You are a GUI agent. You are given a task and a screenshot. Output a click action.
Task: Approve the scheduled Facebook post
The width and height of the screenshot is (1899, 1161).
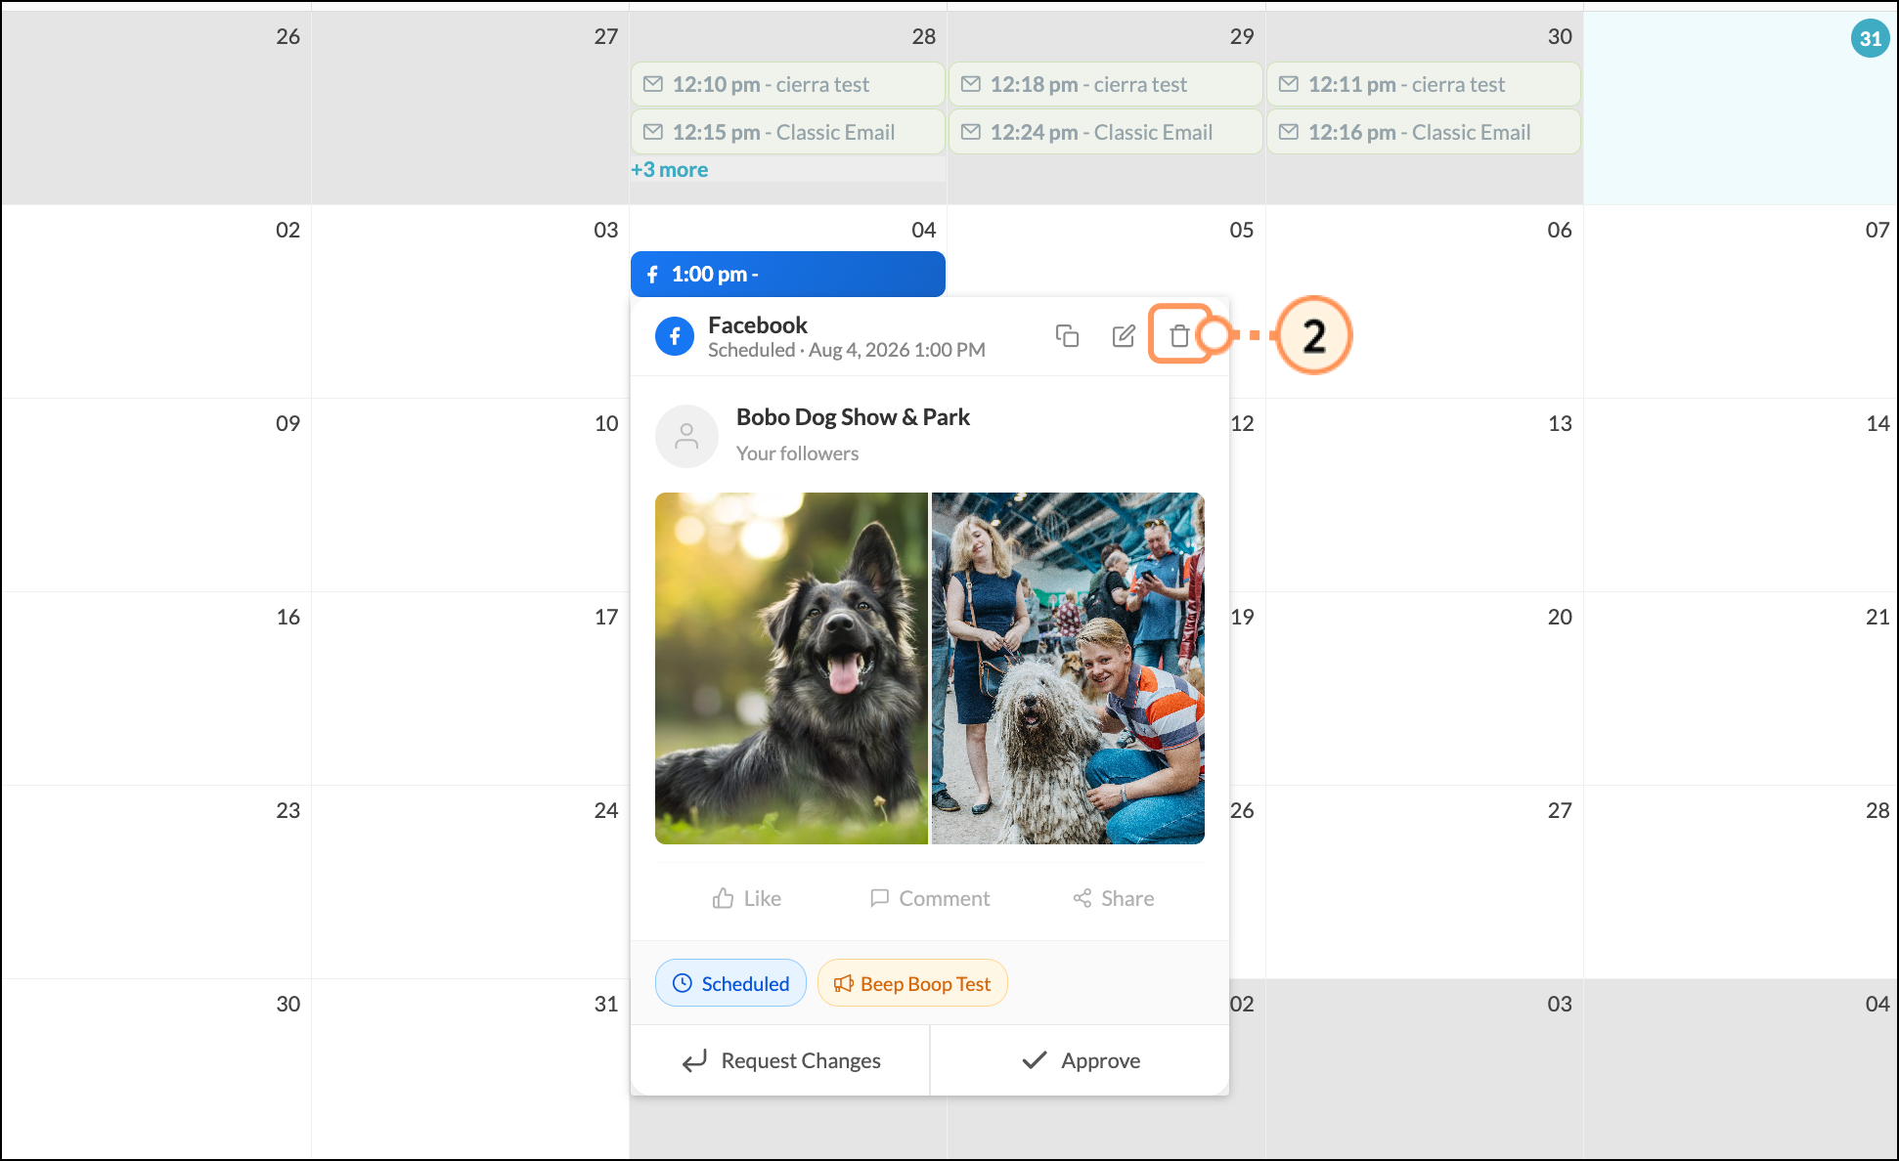(x=1080, y=1060)
